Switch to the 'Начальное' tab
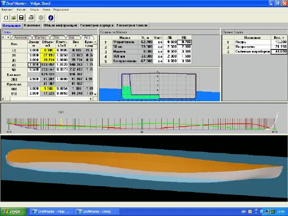The height and width of the screenshot is (216, 288). point(12,25)
